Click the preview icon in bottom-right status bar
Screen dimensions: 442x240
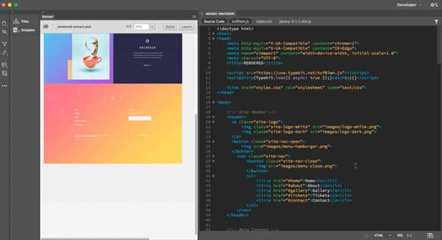[x=430, y=235]
